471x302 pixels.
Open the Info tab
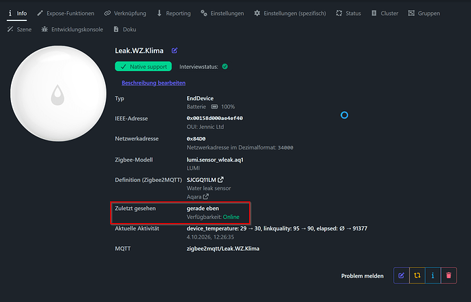(17, 13)
